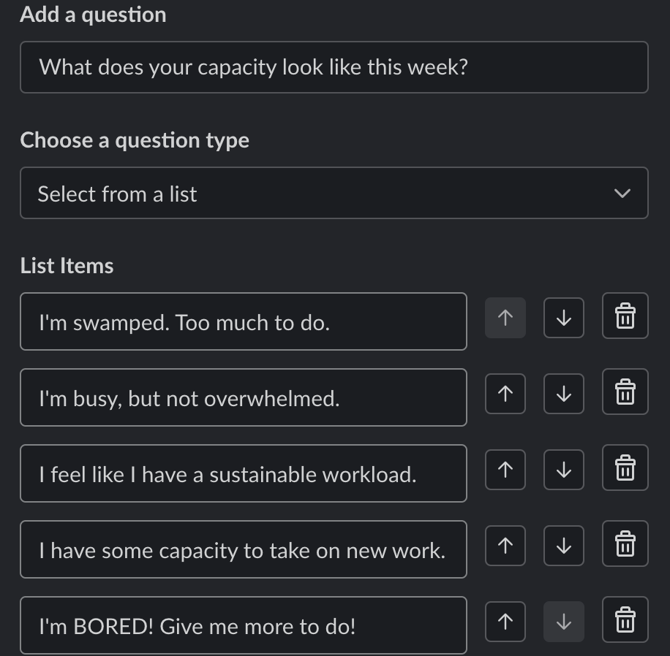
Task: Move "capacity to take on new work" item up
Action: pos(505,546)
